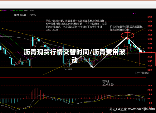Click the 3175 price axis label
156x113 pixels.
pos(150,44)
